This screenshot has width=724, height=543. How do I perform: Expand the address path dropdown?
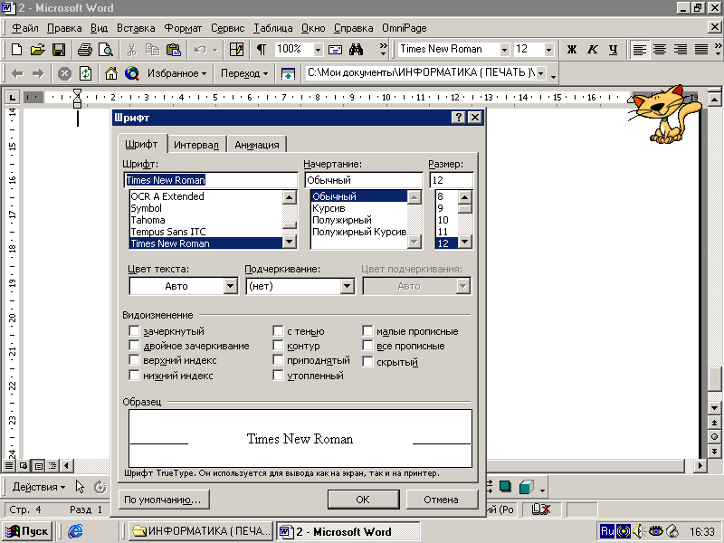[541, 73]
